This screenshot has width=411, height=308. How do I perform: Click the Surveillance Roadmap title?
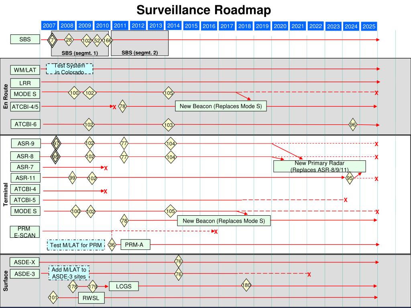click(203, 10)
